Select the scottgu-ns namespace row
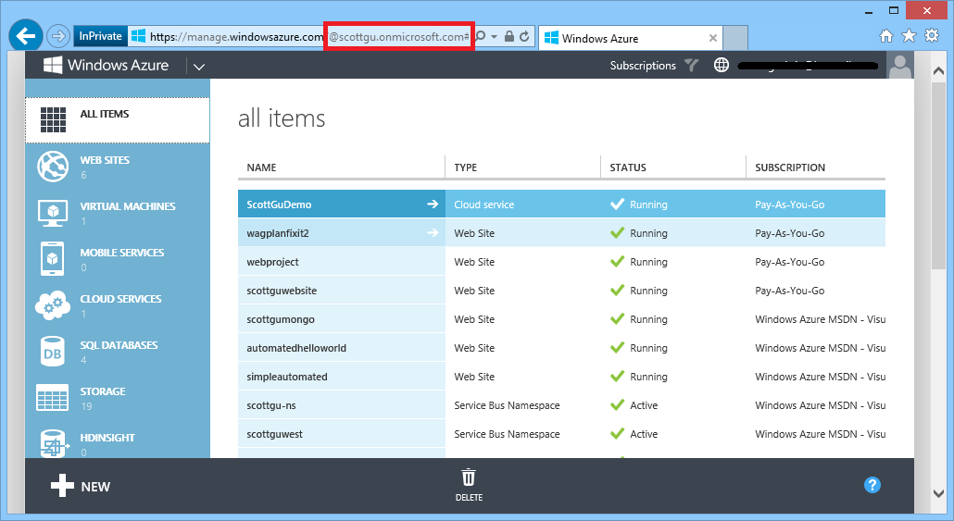 pyautogui.click(x=561, y=405)
